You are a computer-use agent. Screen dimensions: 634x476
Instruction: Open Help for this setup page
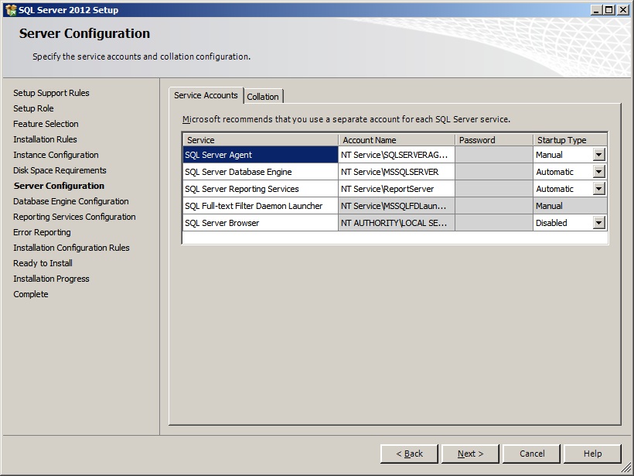coord(592,454)
